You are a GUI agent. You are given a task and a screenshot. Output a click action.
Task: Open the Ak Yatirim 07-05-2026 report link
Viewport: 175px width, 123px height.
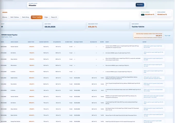tap(154, 53)
